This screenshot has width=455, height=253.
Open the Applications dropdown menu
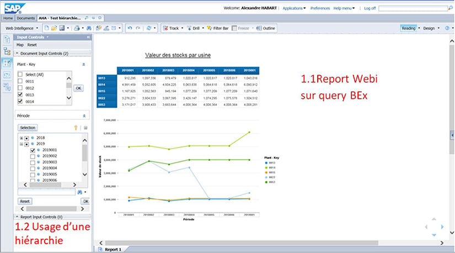tap(294, 8)
